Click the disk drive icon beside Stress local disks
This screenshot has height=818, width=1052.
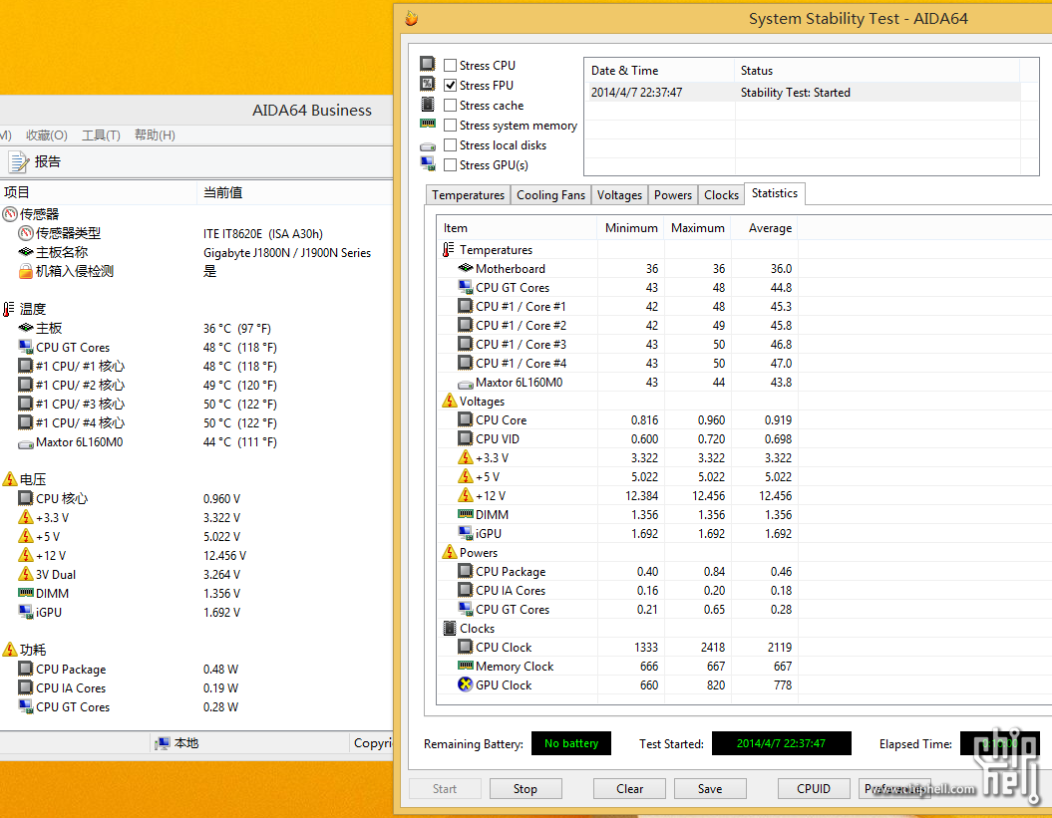click(x=428, y=146)
